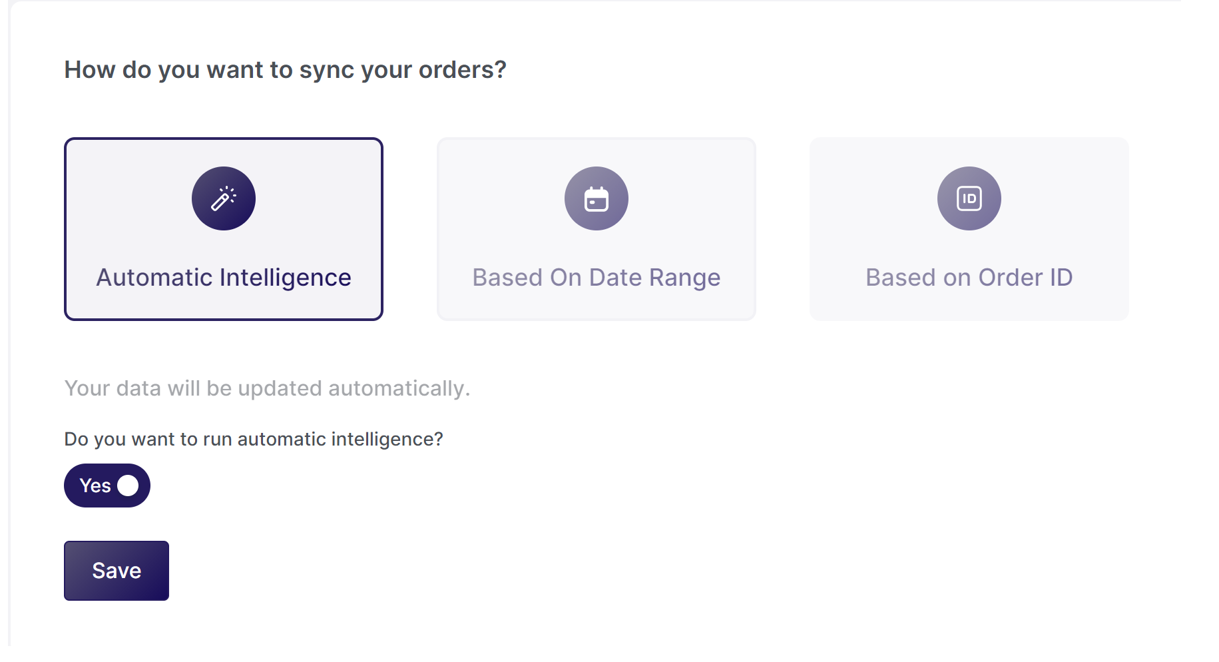Image resolution: width=1219 pixels, height=662 pixels.
Task: Click 'Do you want to run automatic intelligence?' text
Action: tap(254, 440)
